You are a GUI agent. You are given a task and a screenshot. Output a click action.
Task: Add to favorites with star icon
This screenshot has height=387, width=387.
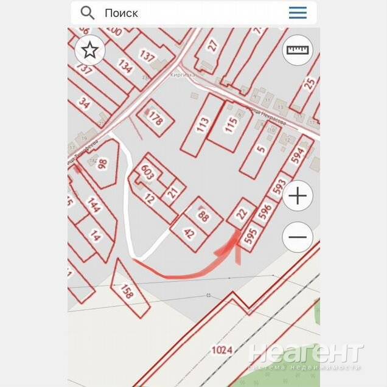point(90,50)
